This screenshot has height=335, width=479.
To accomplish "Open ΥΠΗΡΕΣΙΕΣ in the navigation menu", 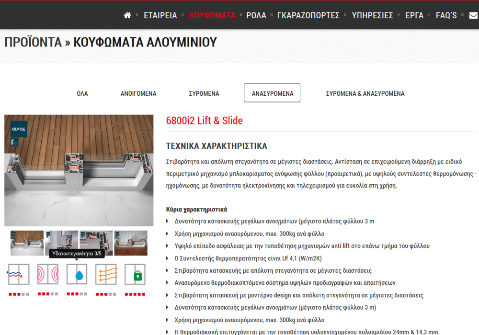I will (372, 15).
